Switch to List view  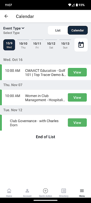58,30
